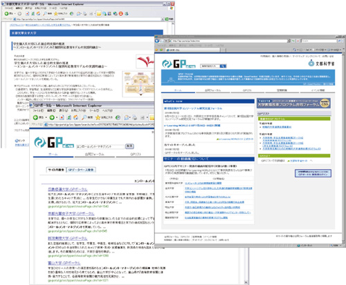The width and height of the screenshot is (346, 285).
Task: Click Stop icon in search results IE window
Action: pyautogui.click(x=62, y=117)
